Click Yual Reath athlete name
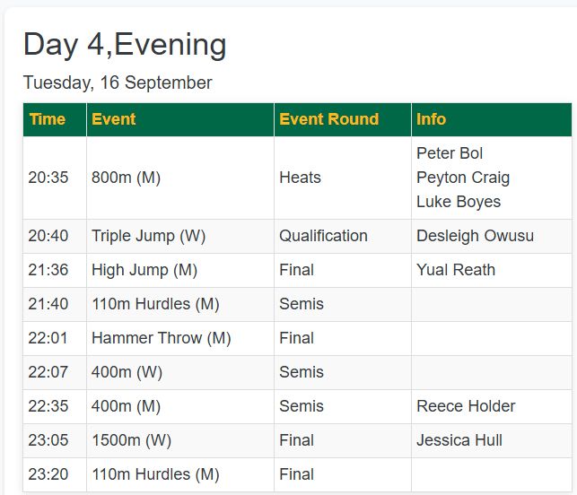Screen dimensions: 577x495 pyautogui.click(x=456, y=270)
